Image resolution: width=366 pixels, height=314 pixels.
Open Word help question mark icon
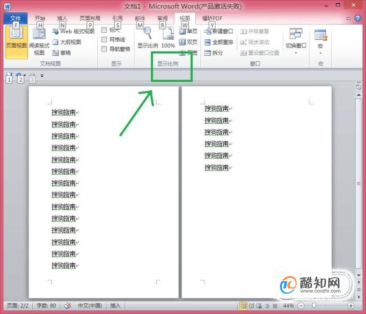(357, 18)
